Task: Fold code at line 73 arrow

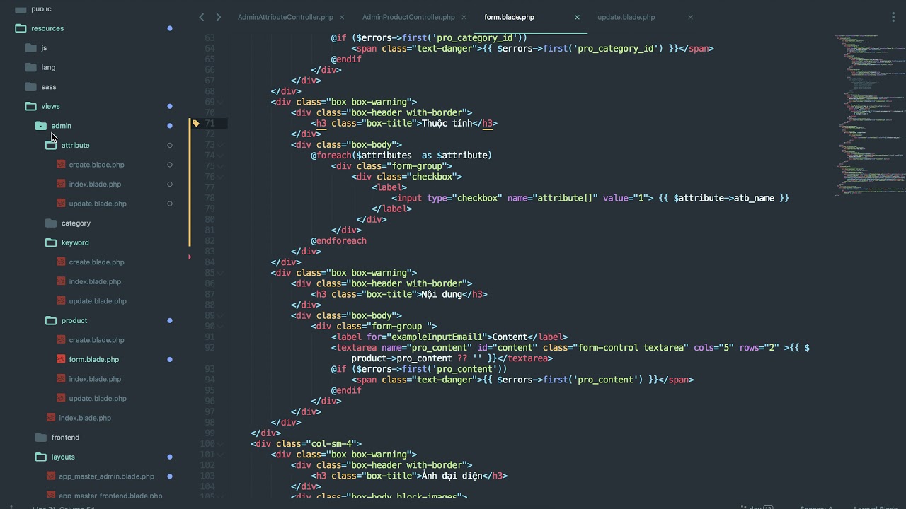Action: tap(220, 145)
